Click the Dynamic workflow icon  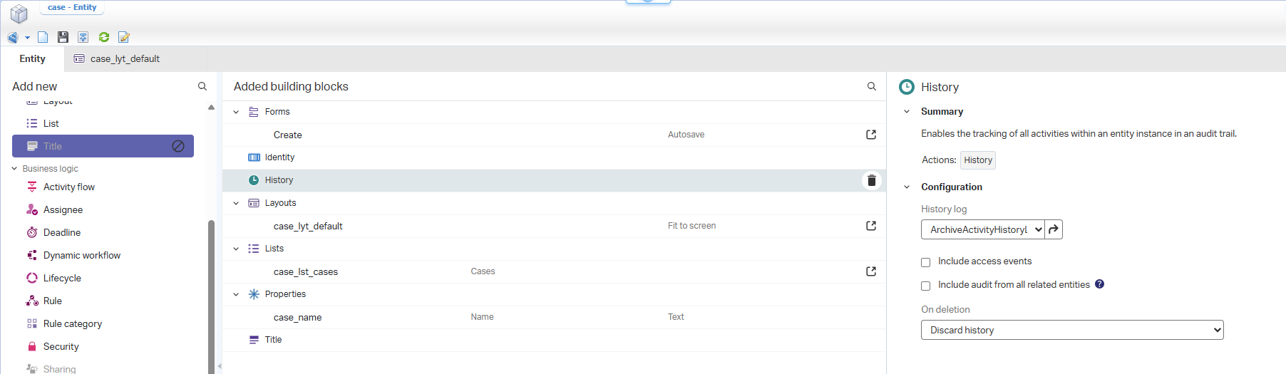[x=32, y=255]
